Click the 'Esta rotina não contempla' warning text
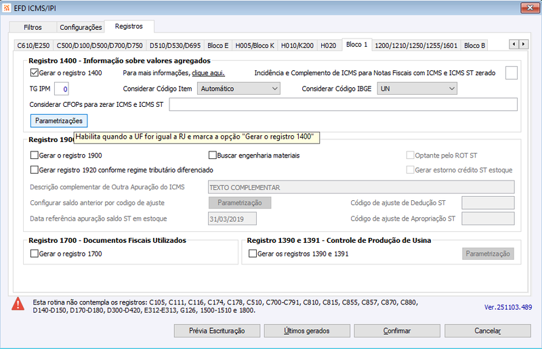 coord(226,306)
